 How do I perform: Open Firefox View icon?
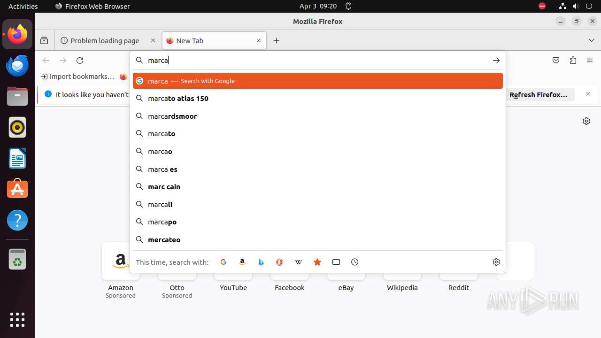44,41
